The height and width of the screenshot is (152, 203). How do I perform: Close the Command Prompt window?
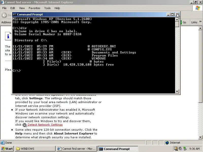pos(177,14)
